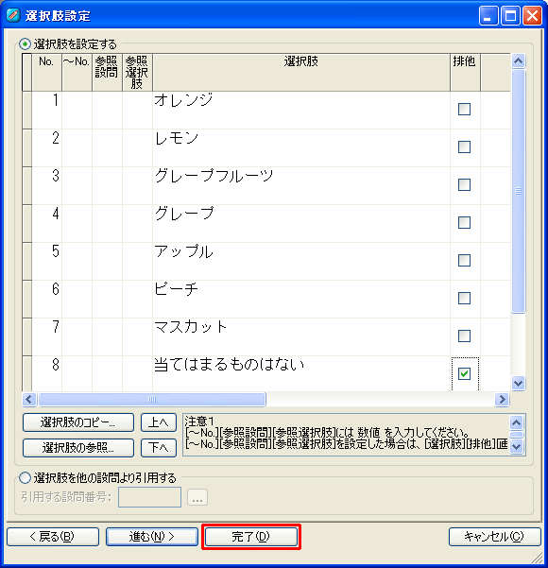Select the マスカット choice cell

point(301,336)
